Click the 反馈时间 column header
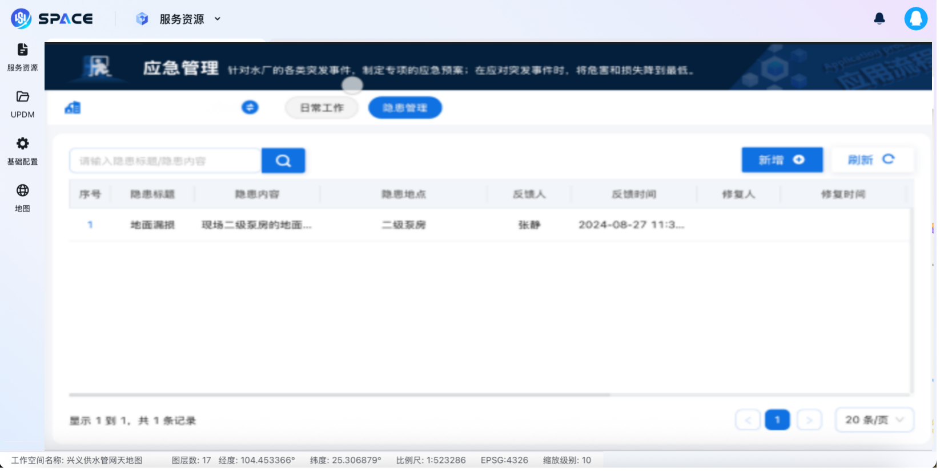 [634, 194]
